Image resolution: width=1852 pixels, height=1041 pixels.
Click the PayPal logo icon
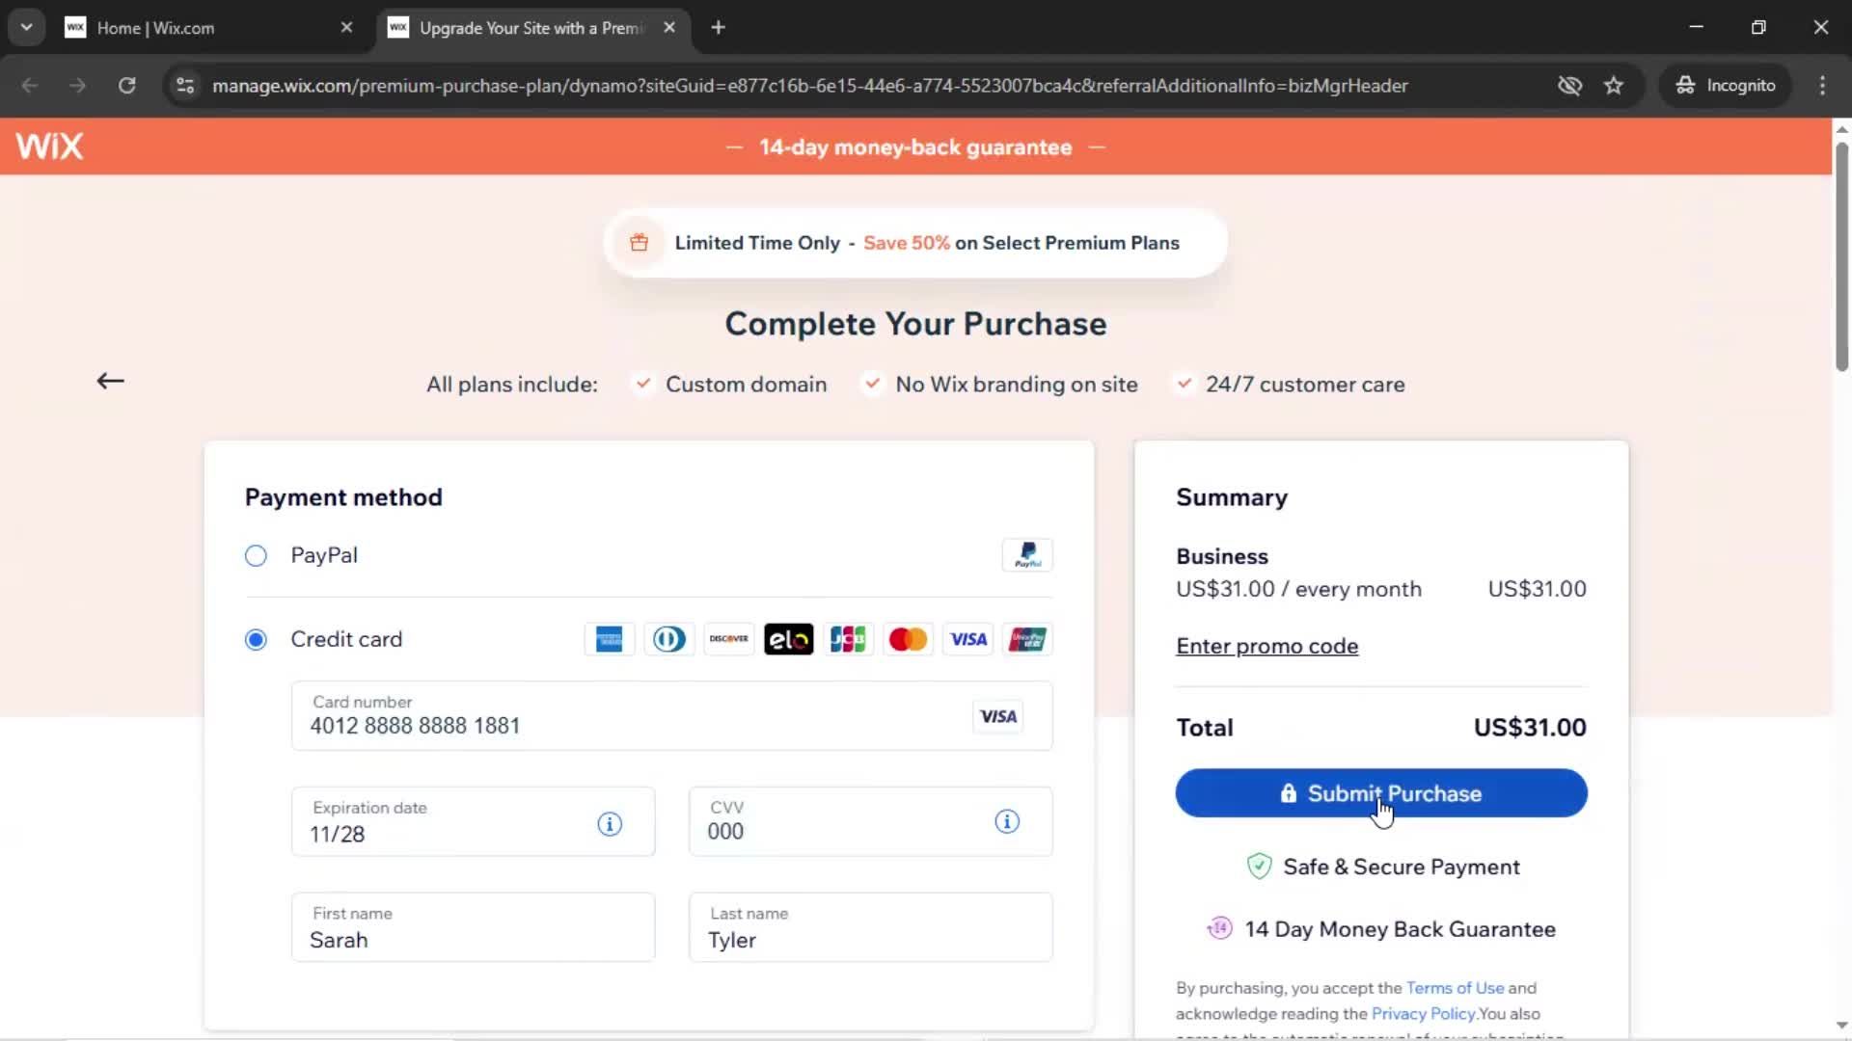1027,555
